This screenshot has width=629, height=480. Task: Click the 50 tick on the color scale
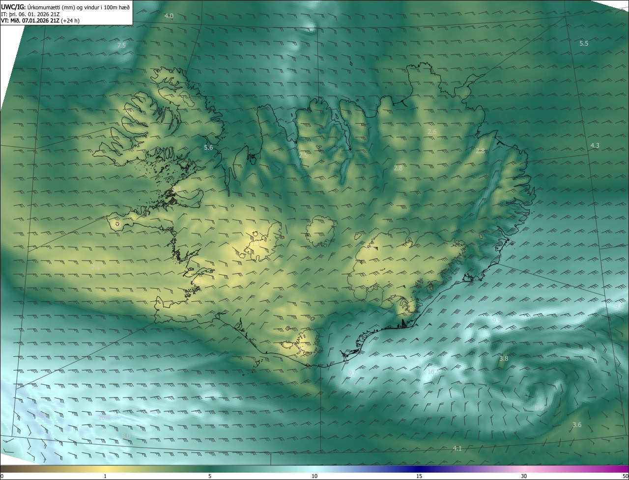click(625, 476)
